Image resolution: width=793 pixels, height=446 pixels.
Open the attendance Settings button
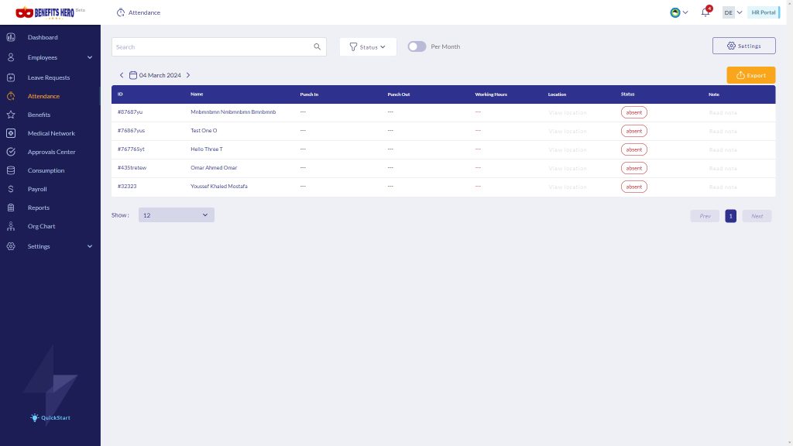click(743, 46)
